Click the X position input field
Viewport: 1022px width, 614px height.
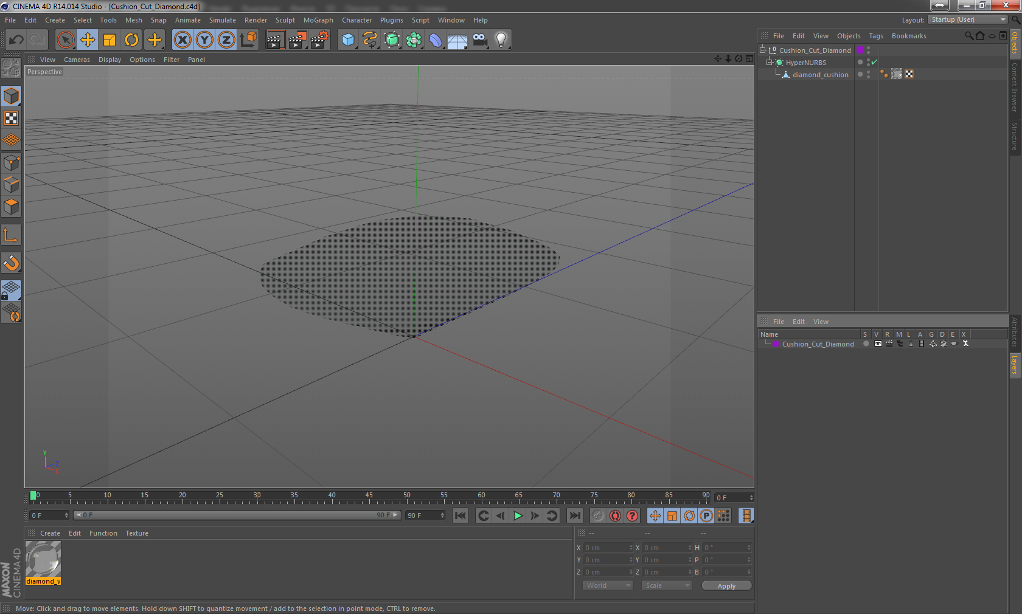tap(608, 548)
